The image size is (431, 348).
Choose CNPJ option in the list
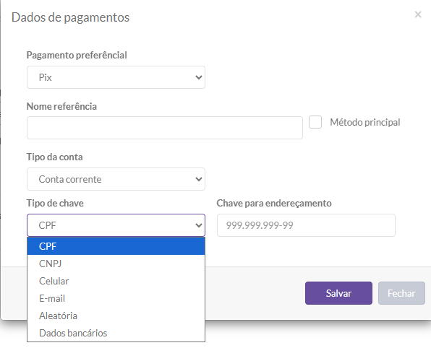pyautogui.click(x=116, y=264)
